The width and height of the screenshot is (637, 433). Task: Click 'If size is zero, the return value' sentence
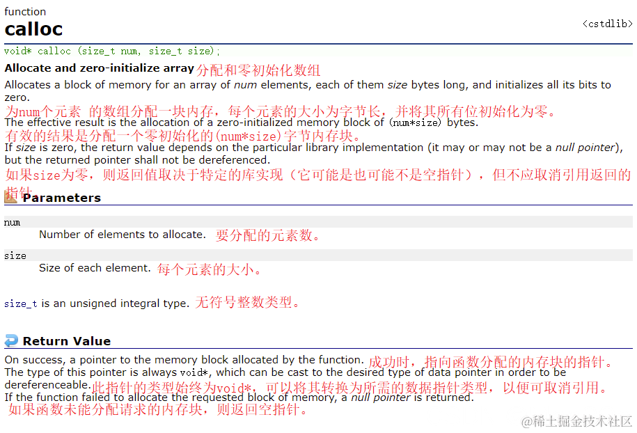coord(313,154)
